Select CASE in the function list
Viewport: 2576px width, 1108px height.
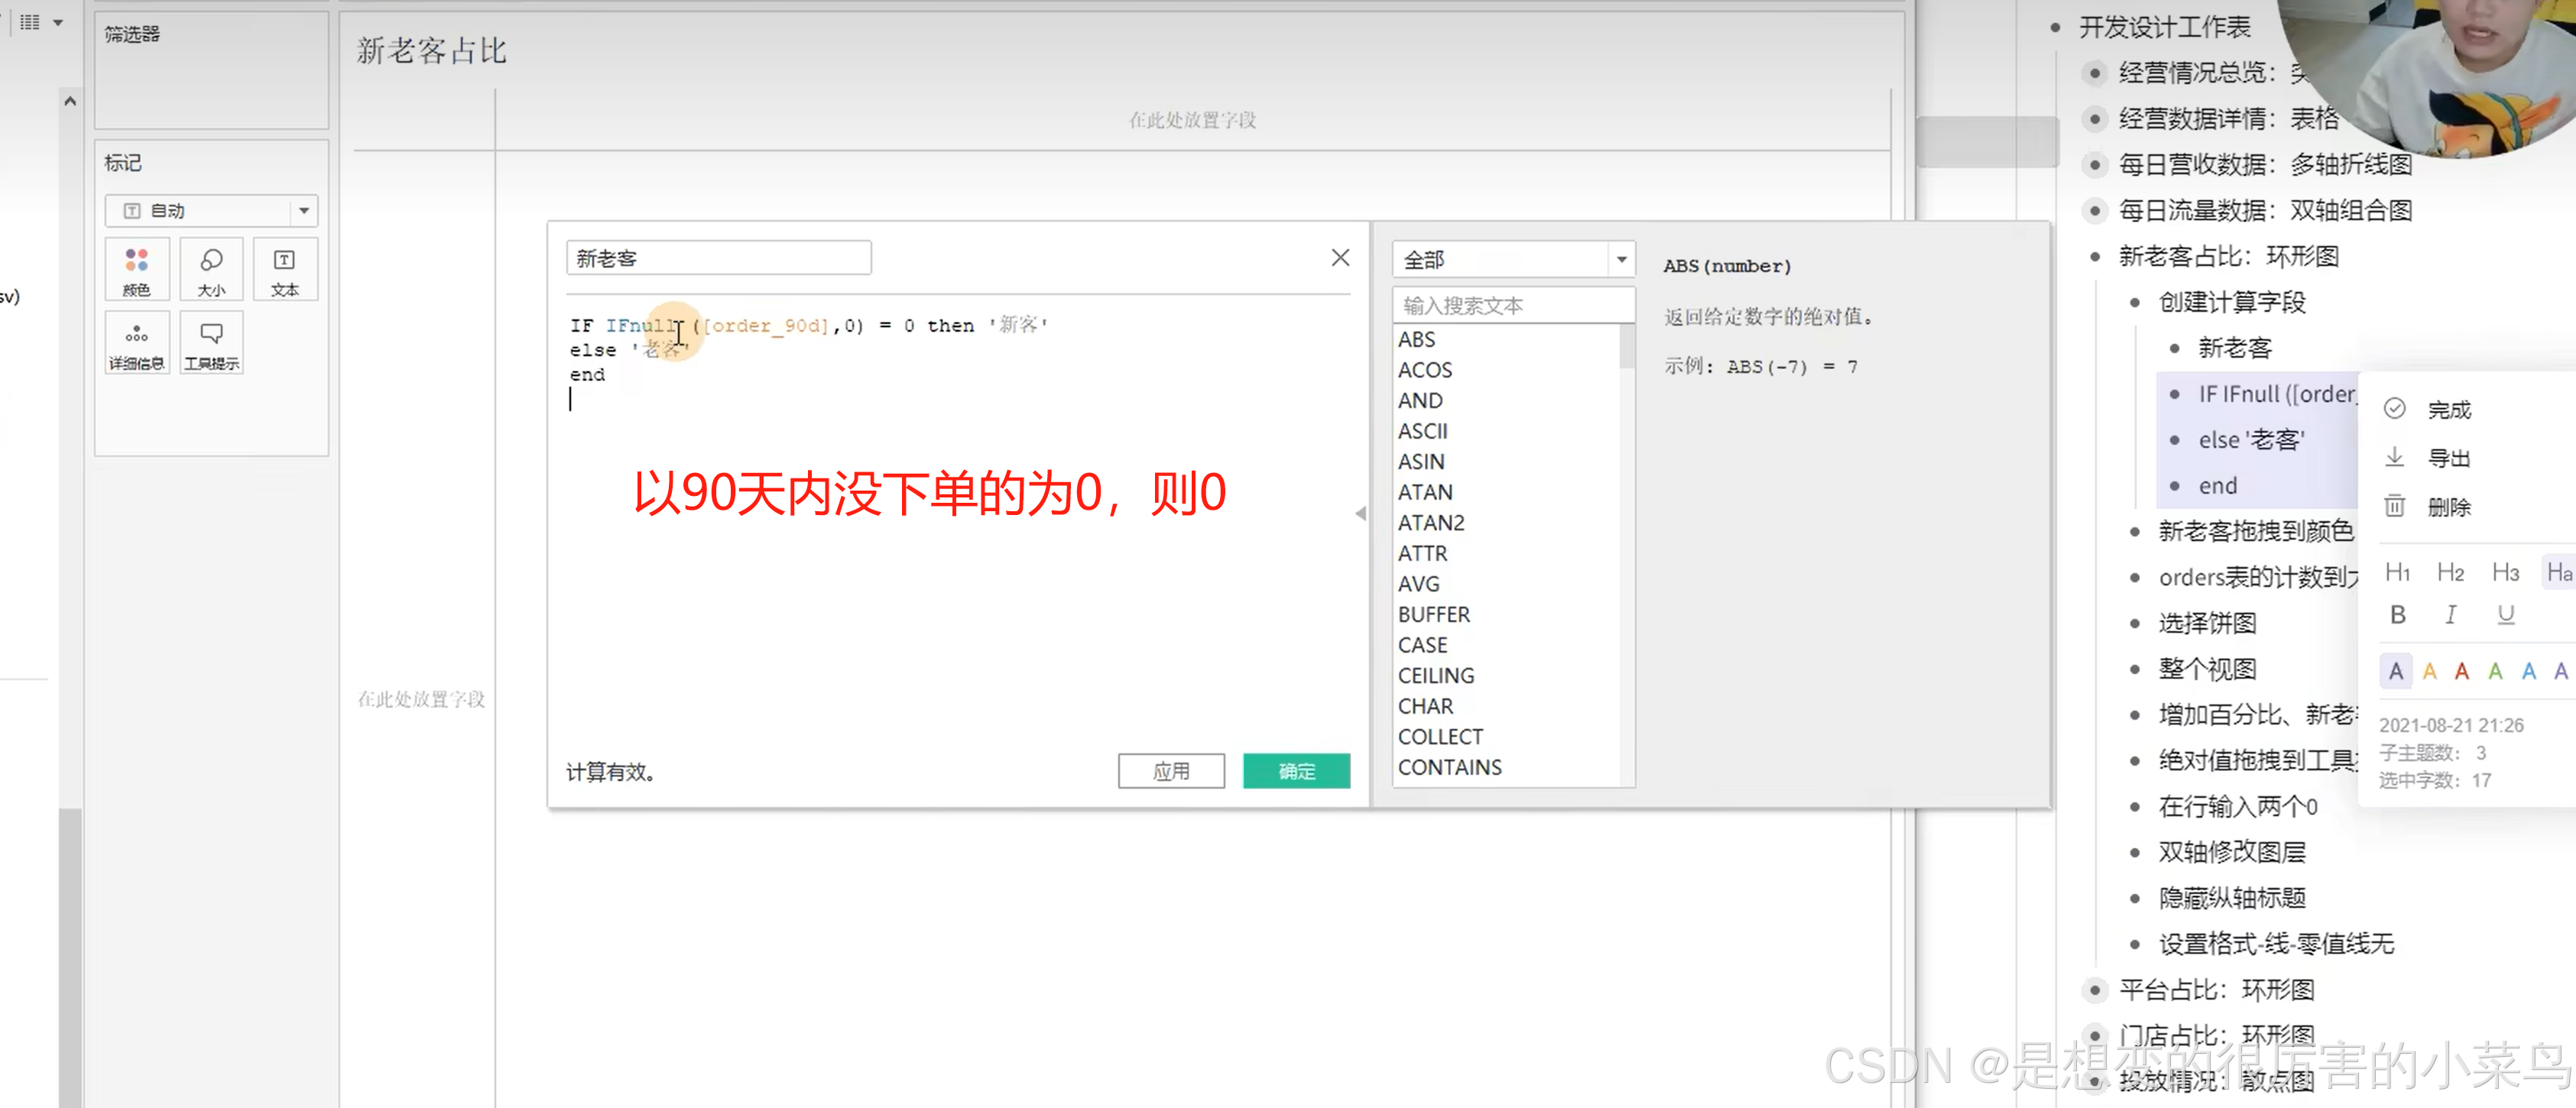[1422, 645]
